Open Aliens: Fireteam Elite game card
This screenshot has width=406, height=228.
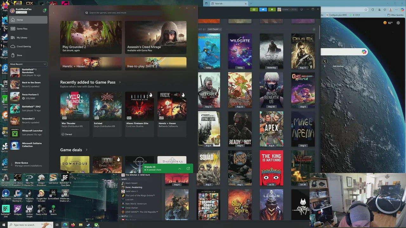[140, 114]
